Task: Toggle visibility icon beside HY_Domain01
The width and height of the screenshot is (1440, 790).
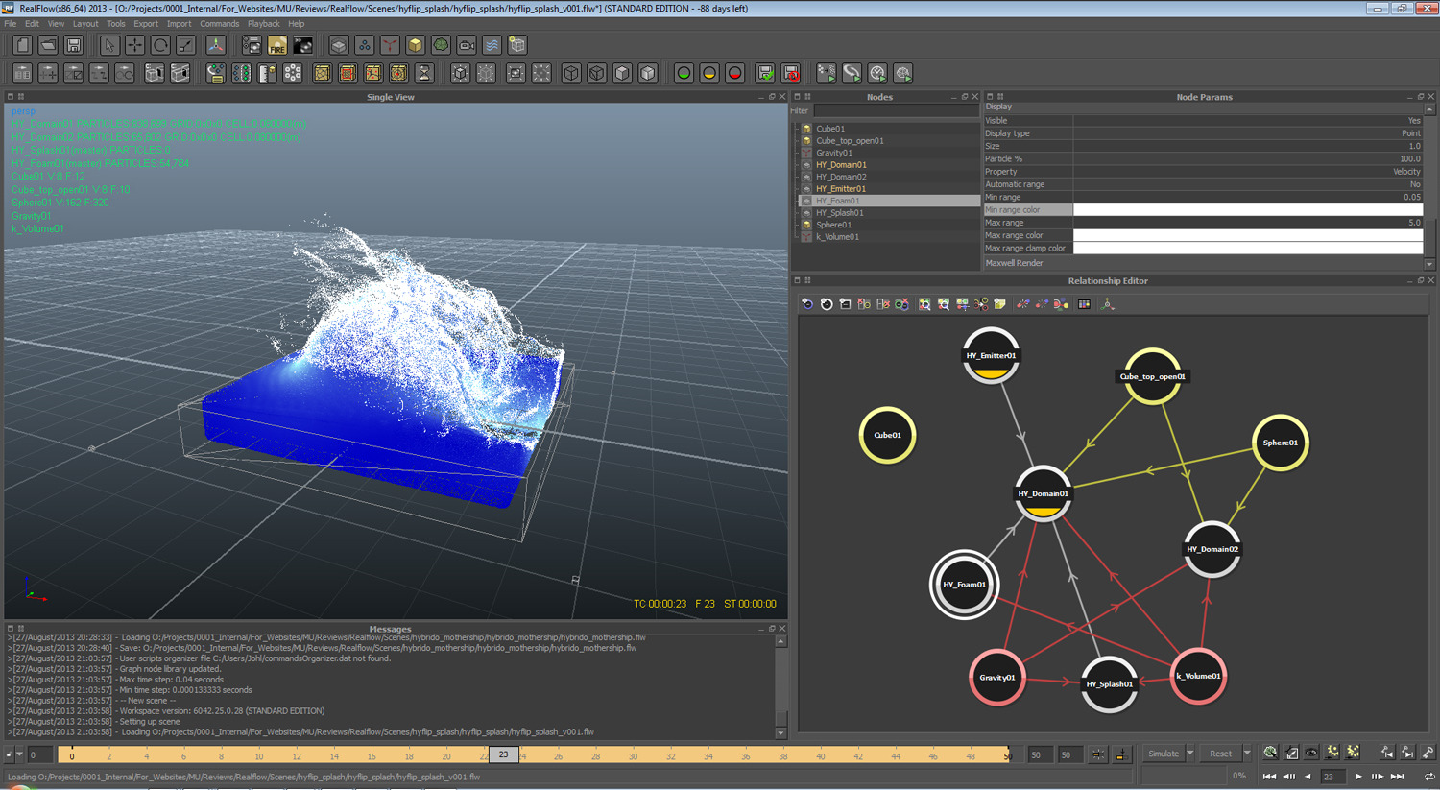Action: (x=807, y=165)
